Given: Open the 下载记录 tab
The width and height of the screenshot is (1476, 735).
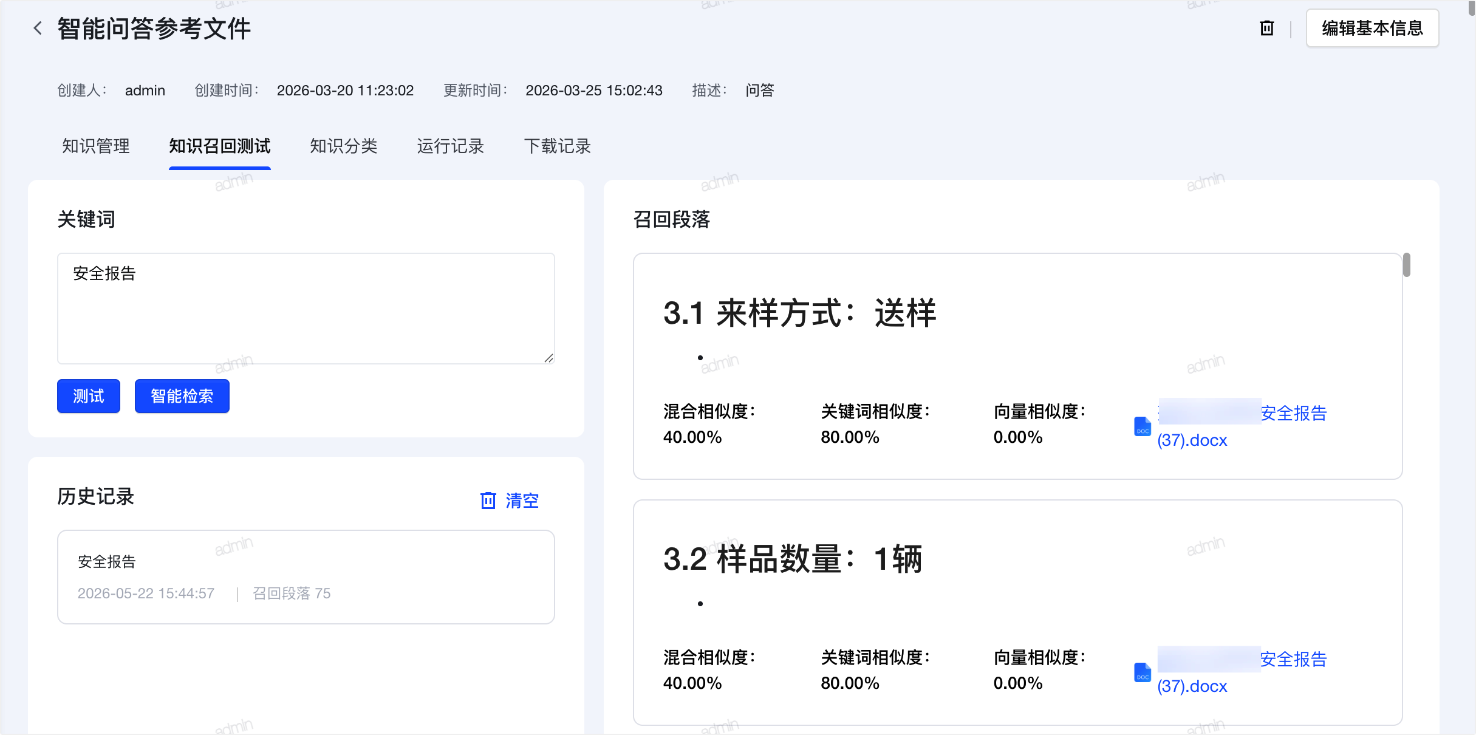Looking at the screenshot, I should click(x=558, y=146).
